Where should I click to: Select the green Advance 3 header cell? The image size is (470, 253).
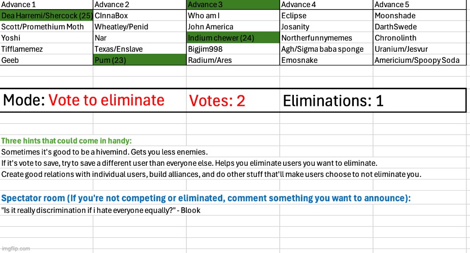pyautogui.click(x=233, y=5)
